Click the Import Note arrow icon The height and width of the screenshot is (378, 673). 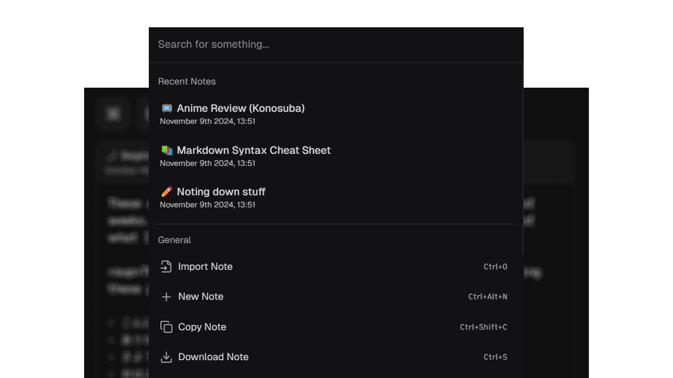pos(166,267)
